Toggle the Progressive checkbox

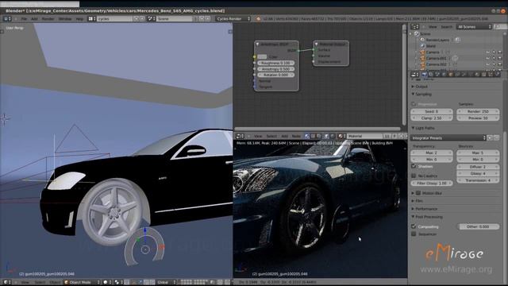(414, 104)
